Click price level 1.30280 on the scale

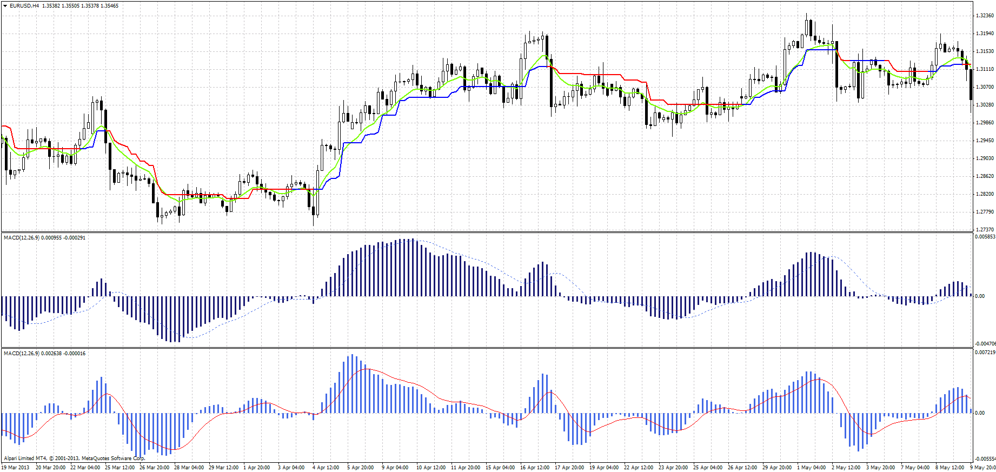pos(985,105)
